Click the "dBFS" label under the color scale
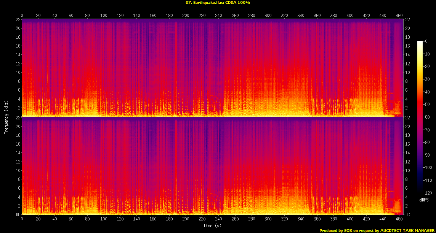The width and height of the screenshot is (436, 233). coord(423,200)
